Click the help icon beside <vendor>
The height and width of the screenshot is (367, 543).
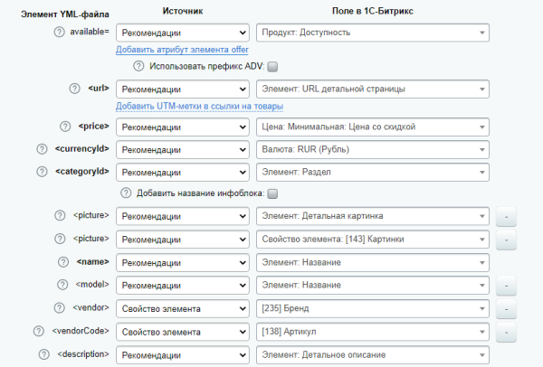pyautogui.click(x=59, y=308)
